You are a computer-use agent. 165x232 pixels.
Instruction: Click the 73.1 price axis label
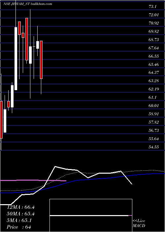152,7
